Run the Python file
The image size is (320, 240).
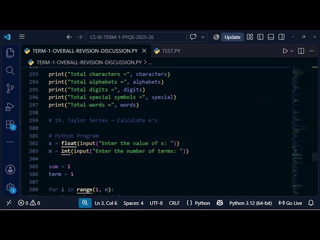(x=285, y=51)
